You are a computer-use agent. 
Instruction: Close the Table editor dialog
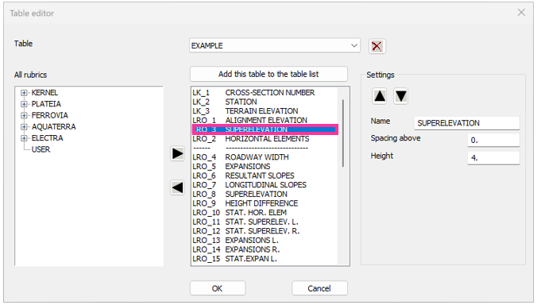(x=521, y=13)
